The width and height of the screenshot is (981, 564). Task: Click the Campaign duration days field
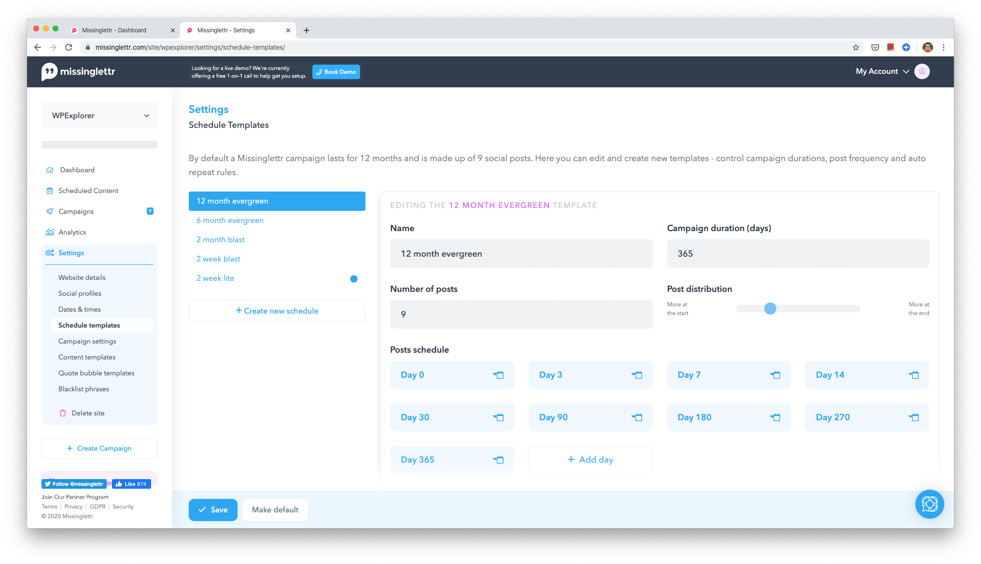click(798, 254)
